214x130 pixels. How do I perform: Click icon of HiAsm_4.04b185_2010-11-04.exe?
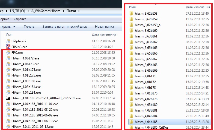point(8,104)
